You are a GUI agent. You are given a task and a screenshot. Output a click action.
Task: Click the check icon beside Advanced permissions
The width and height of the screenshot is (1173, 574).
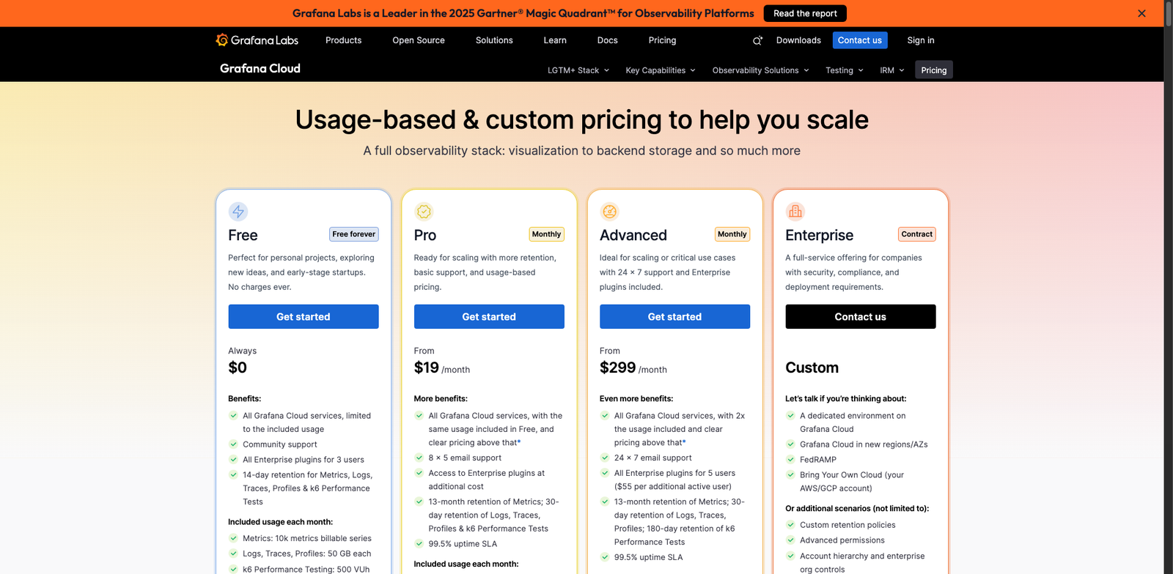pos(790,540)
